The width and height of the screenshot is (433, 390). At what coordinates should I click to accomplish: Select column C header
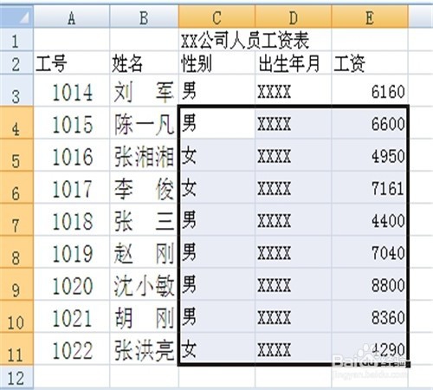pos(216,17)
